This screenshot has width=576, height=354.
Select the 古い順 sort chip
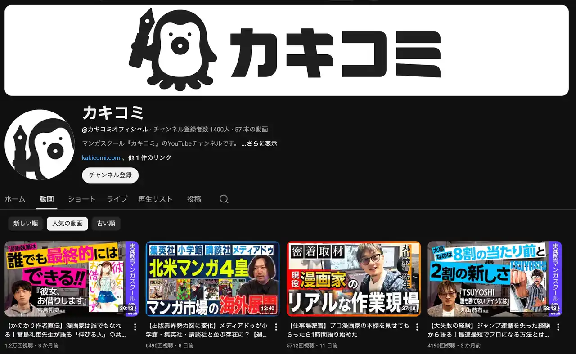click(106, 224)
